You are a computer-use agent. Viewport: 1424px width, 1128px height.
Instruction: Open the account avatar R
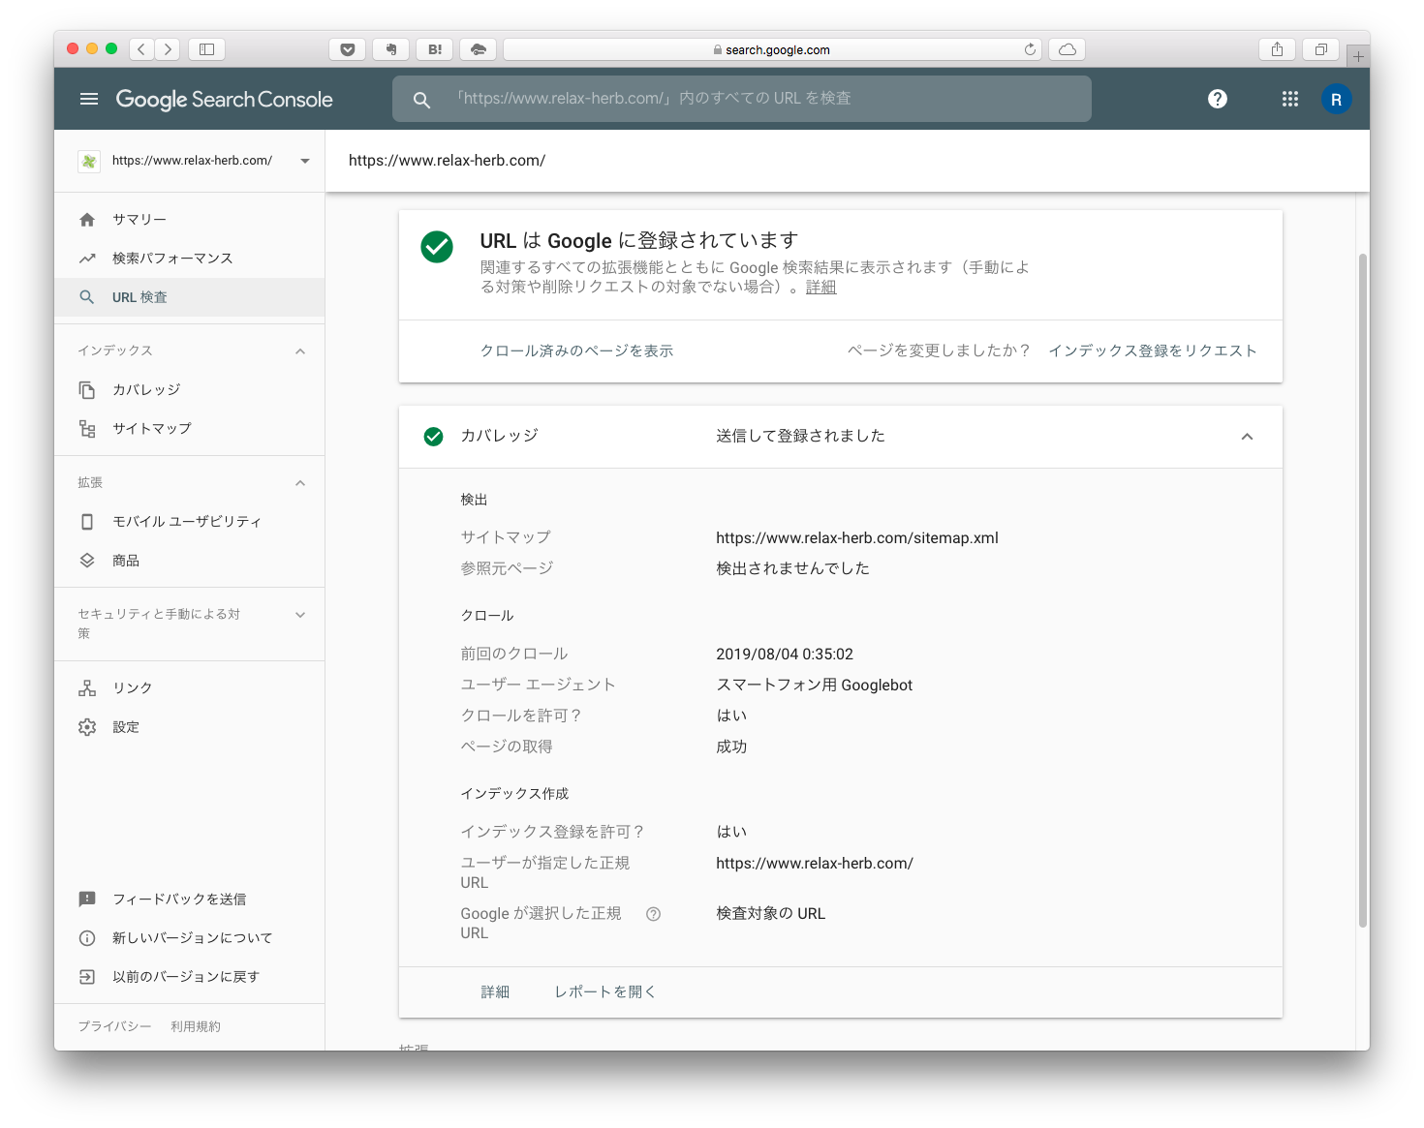point(1337,99)
